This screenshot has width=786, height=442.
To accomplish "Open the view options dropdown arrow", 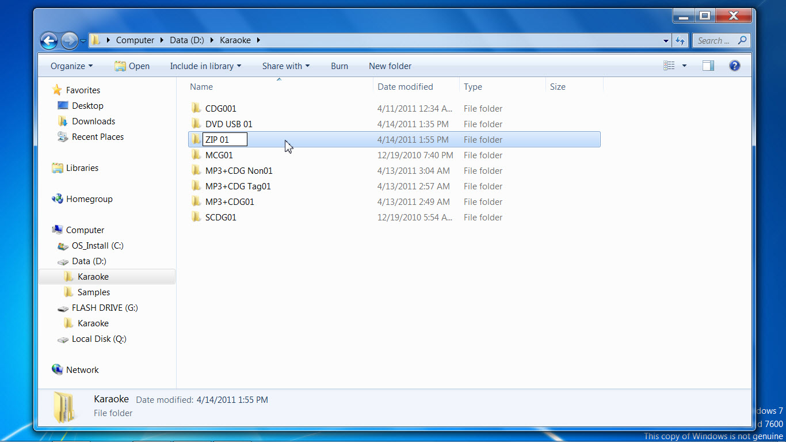I will [684, 66].
